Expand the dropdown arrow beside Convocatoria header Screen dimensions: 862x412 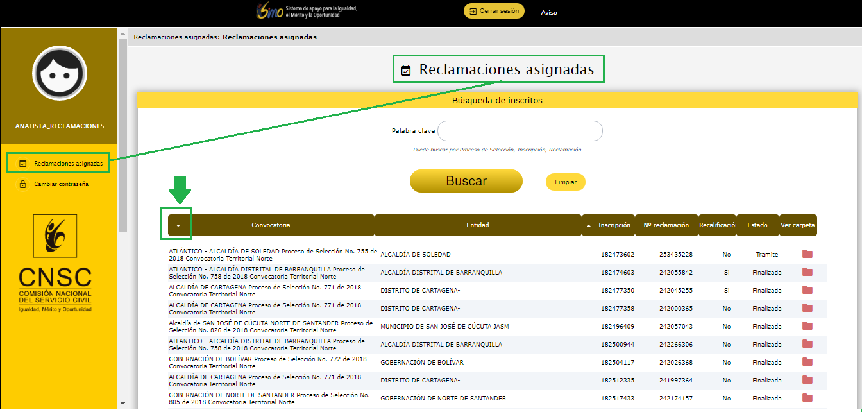point(178,225)
